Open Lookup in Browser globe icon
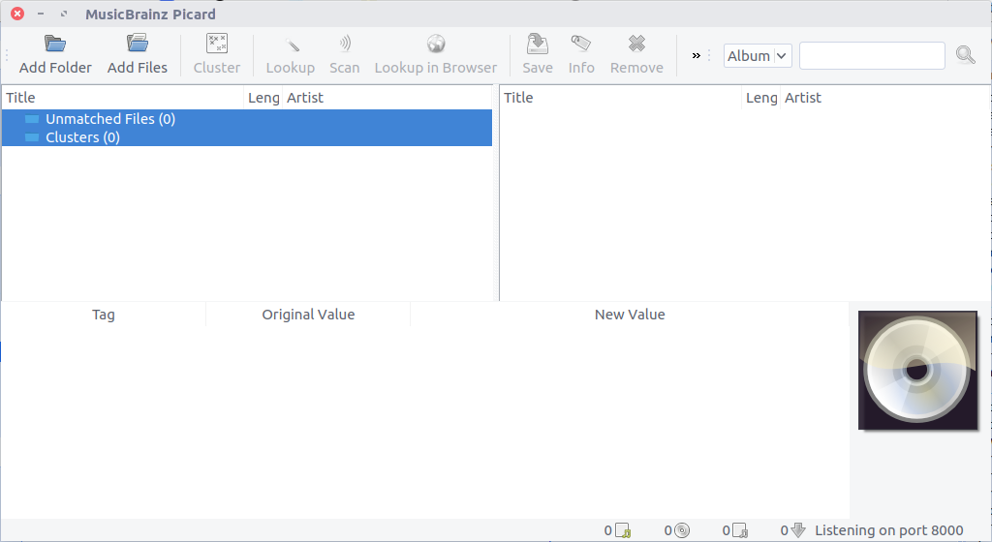Viewport: 992px width, 542px height. click(436, 45)
